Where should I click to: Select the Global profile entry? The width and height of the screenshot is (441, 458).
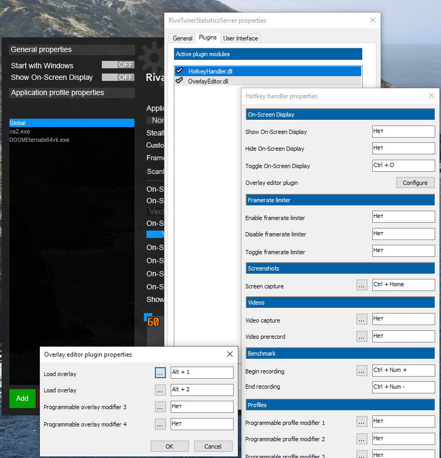click(72, 123)
